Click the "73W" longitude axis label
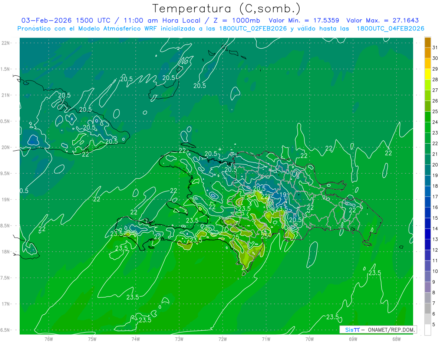 [x=179, y=339]
